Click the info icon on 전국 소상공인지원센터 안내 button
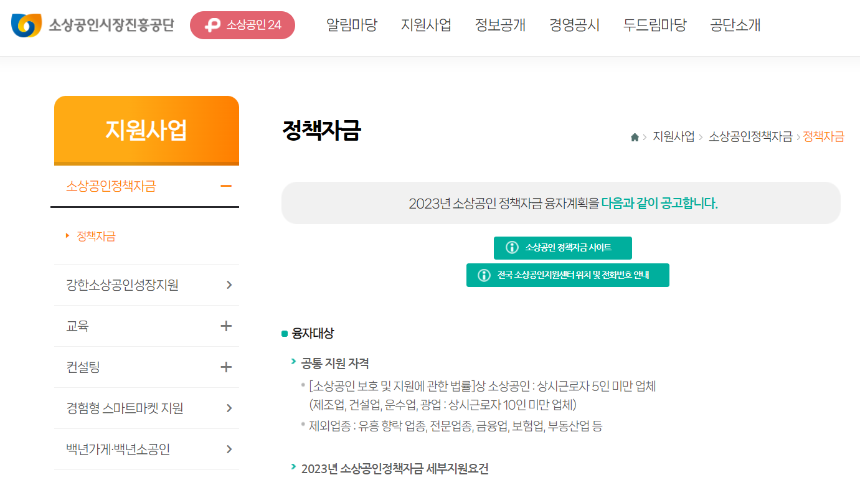This screenshot has width=860, height=480. [x=484, y=275]
